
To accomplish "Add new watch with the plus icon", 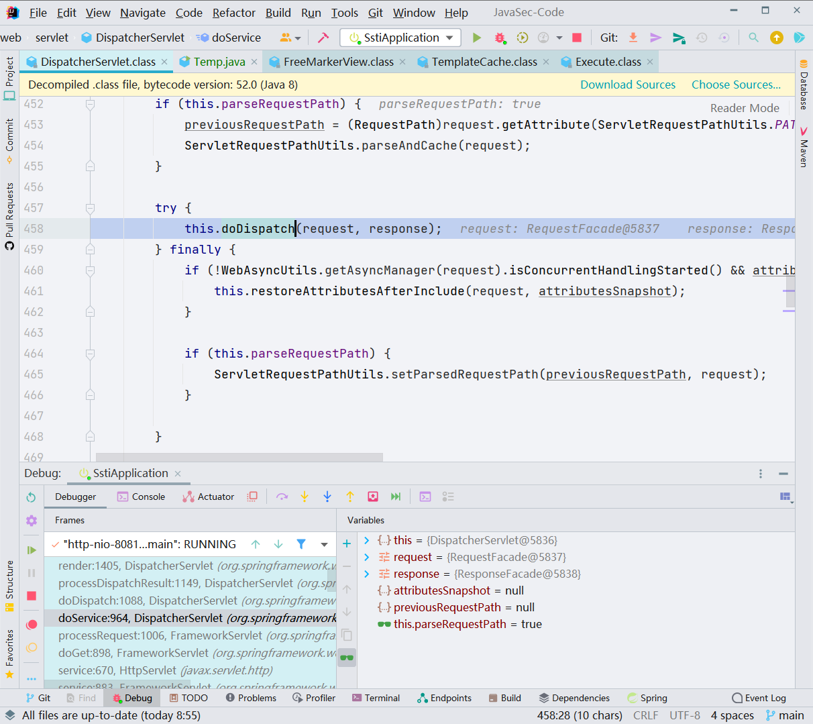I will (x=347, y=544).
